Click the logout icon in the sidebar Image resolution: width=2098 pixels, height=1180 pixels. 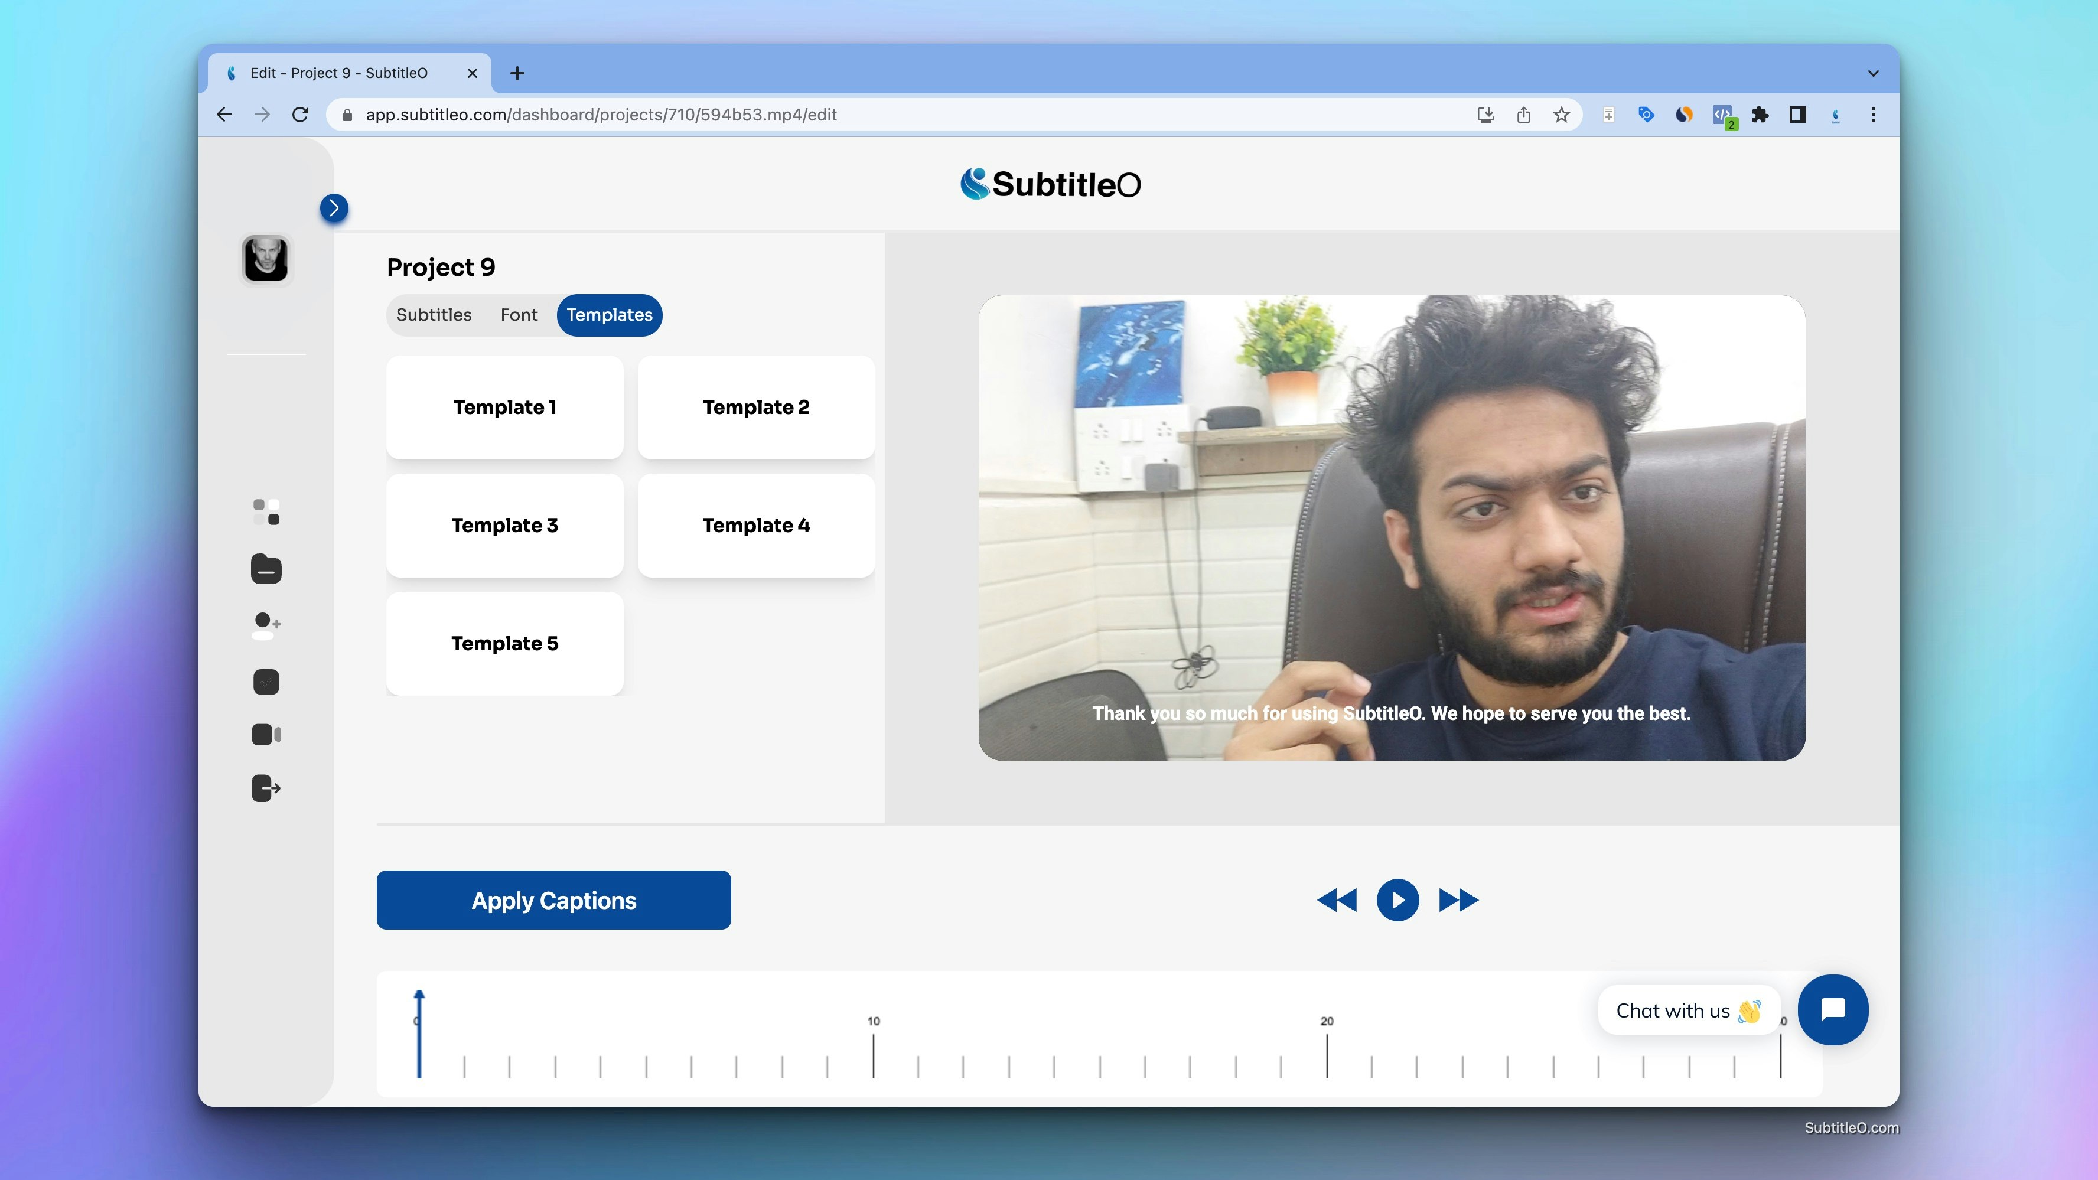[x=266, y=788]
